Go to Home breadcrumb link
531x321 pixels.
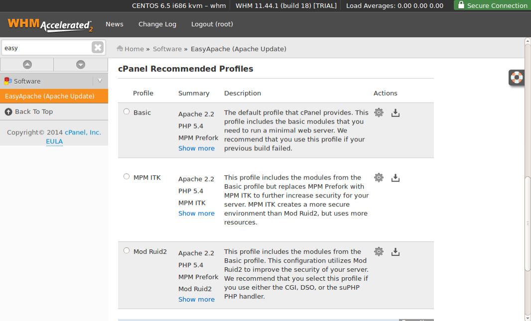134,49
